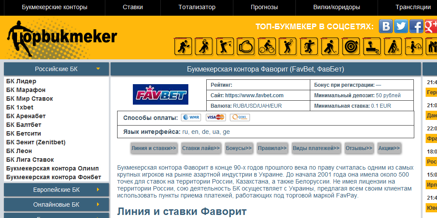
Task: Click the Рейтинг table cell
Action: point(258,85)
